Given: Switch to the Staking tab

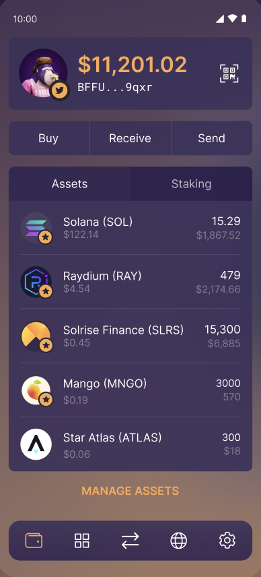Looking at the screenshot, I should [191, 183].
